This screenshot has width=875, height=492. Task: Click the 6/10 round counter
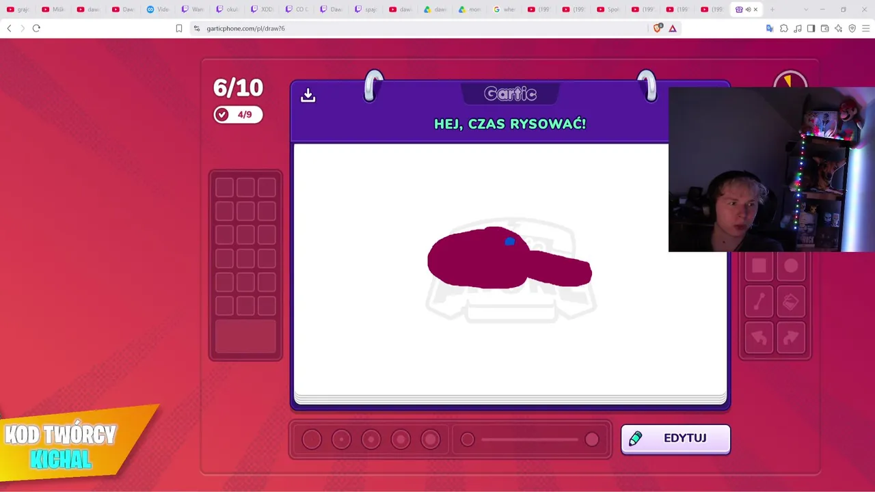click(x=238, y=87)
